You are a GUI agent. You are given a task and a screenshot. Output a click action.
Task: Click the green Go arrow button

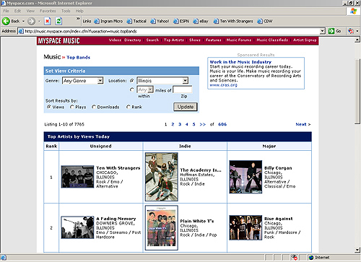point(331,31)
